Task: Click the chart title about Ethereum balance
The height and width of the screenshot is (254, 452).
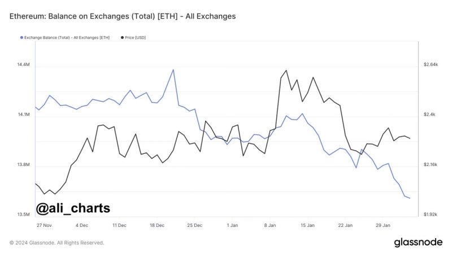Action: click(123, 16)
